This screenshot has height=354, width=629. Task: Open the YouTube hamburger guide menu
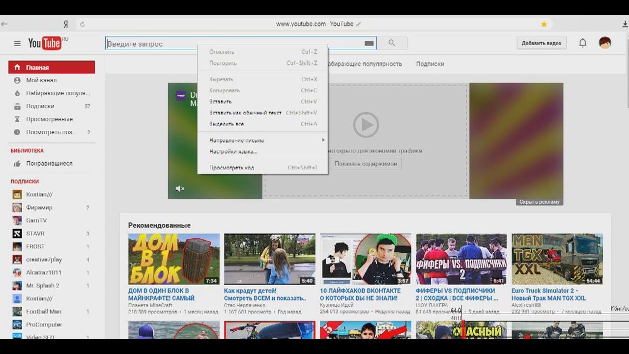tap(17, 43)
